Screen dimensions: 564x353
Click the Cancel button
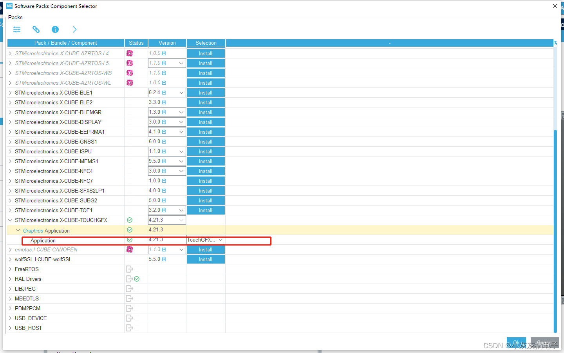(544, 342)
